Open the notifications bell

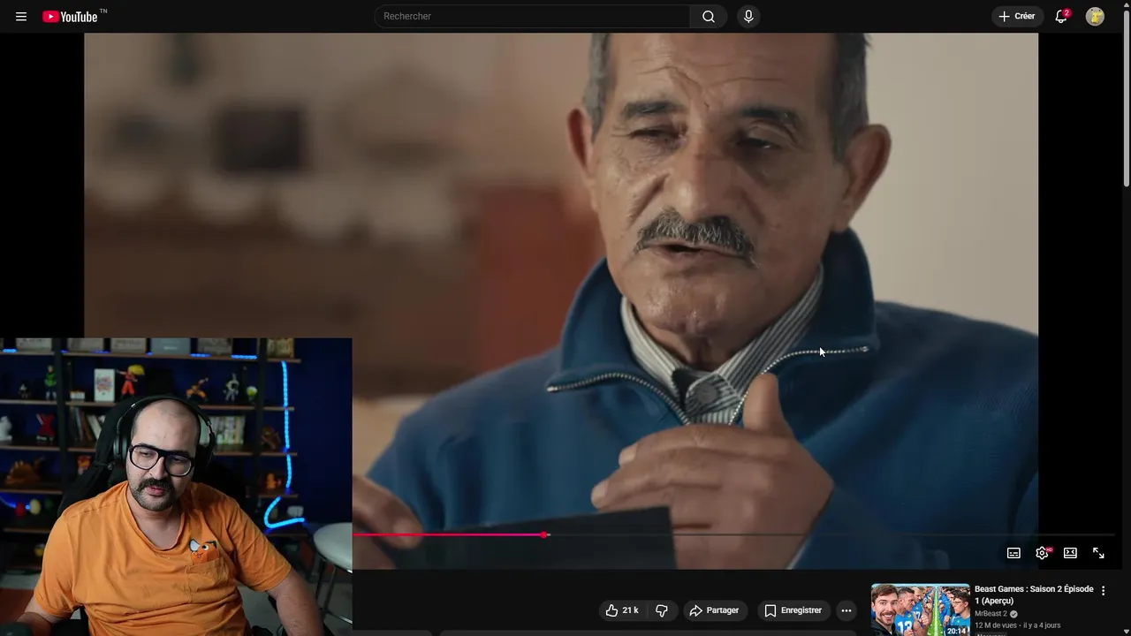pyautogui.click(x=1061, y=16)
